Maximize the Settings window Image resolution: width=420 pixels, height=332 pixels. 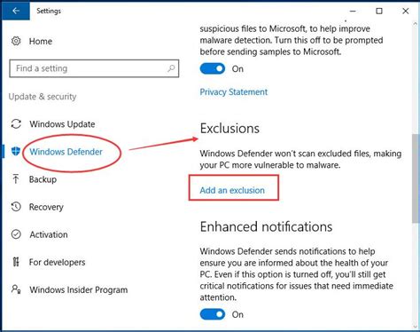[379, 11]
